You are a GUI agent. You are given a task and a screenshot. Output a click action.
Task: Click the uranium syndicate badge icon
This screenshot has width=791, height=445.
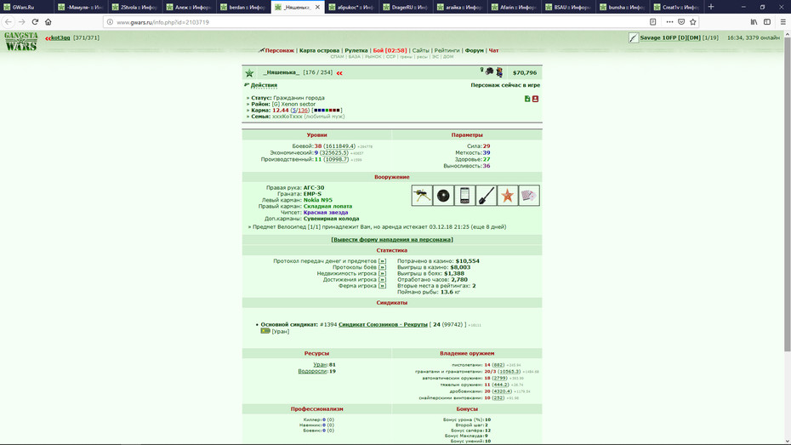click(x=265, y=331)
